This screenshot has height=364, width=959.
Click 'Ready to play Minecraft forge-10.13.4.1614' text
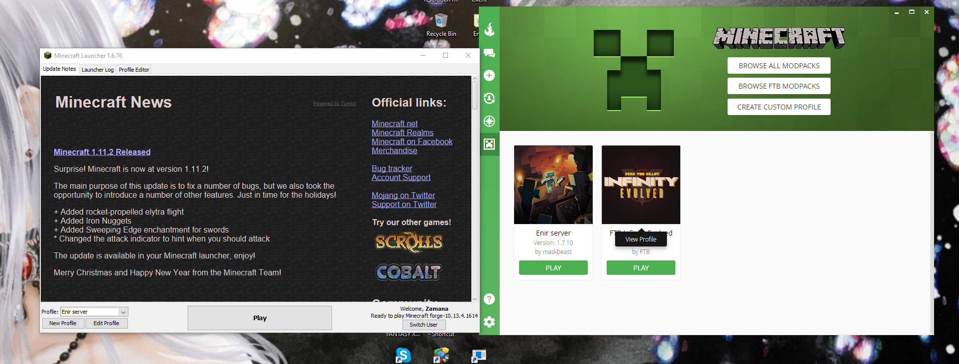point(424,316)
